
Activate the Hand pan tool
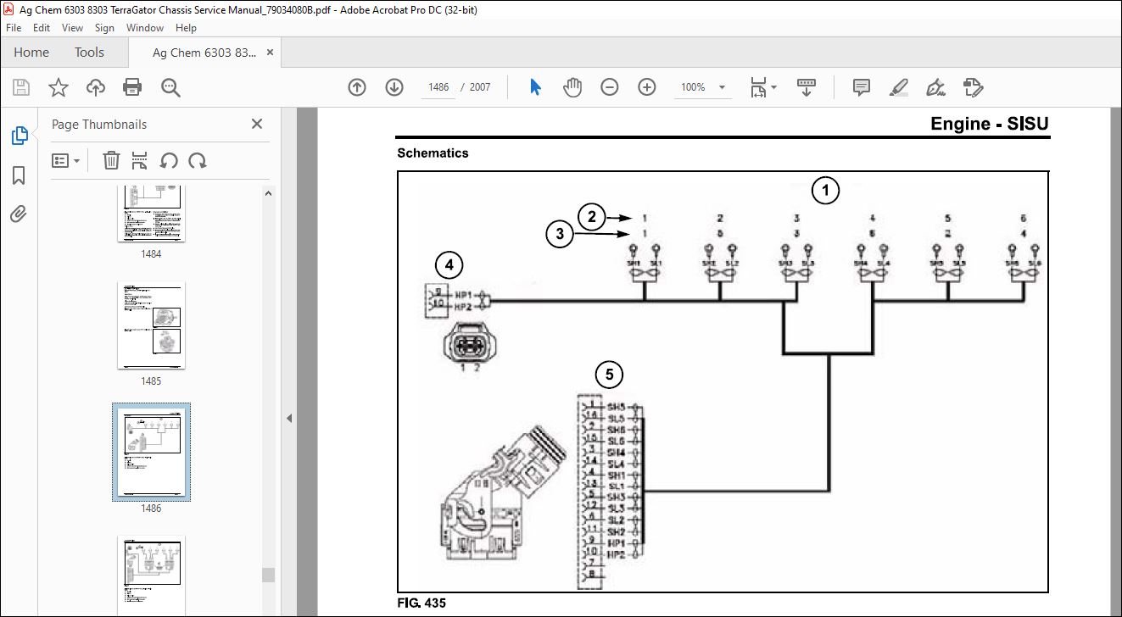(572, 87)
